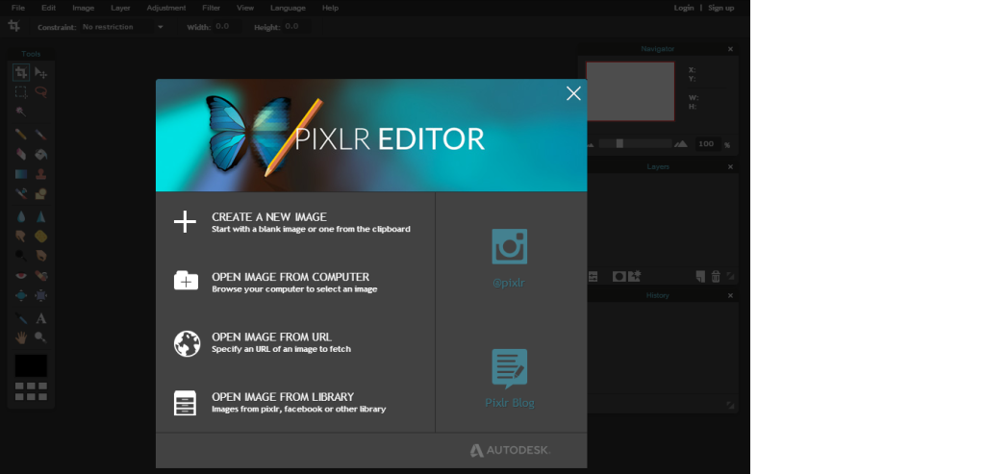Select the Color Replace tool

(x=21, y=193)
